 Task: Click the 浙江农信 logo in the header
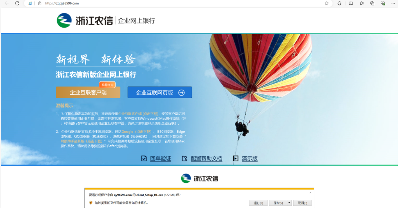85,21
